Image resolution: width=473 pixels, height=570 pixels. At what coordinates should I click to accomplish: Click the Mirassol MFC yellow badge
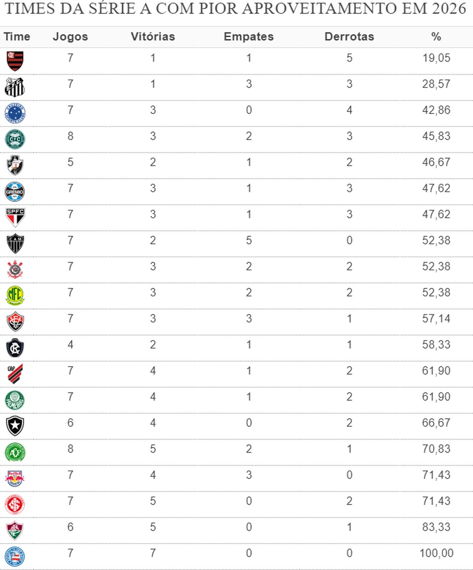[x=15, y=295]
